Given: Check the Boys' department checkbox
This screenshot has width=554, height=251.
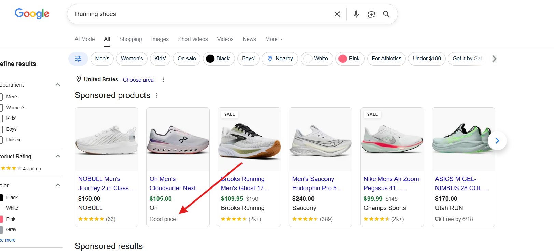Looking at the screenshot, I should point(1,129).
